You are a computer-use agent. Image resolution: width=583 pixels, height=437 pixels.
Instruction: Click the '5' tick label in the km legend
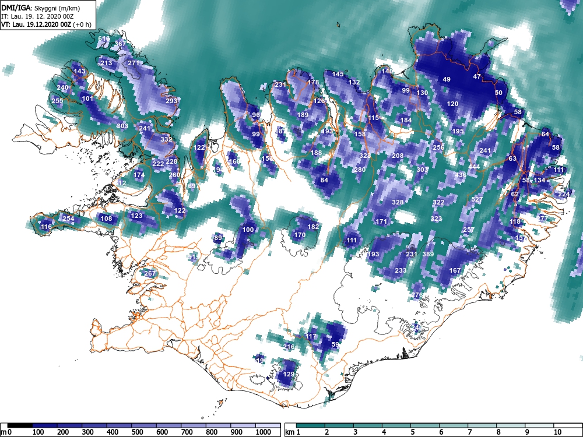click(413, 432)
